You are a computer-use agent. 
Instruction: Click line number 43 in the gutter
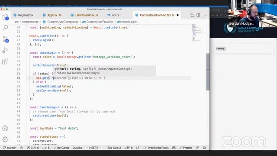point(18,107)
